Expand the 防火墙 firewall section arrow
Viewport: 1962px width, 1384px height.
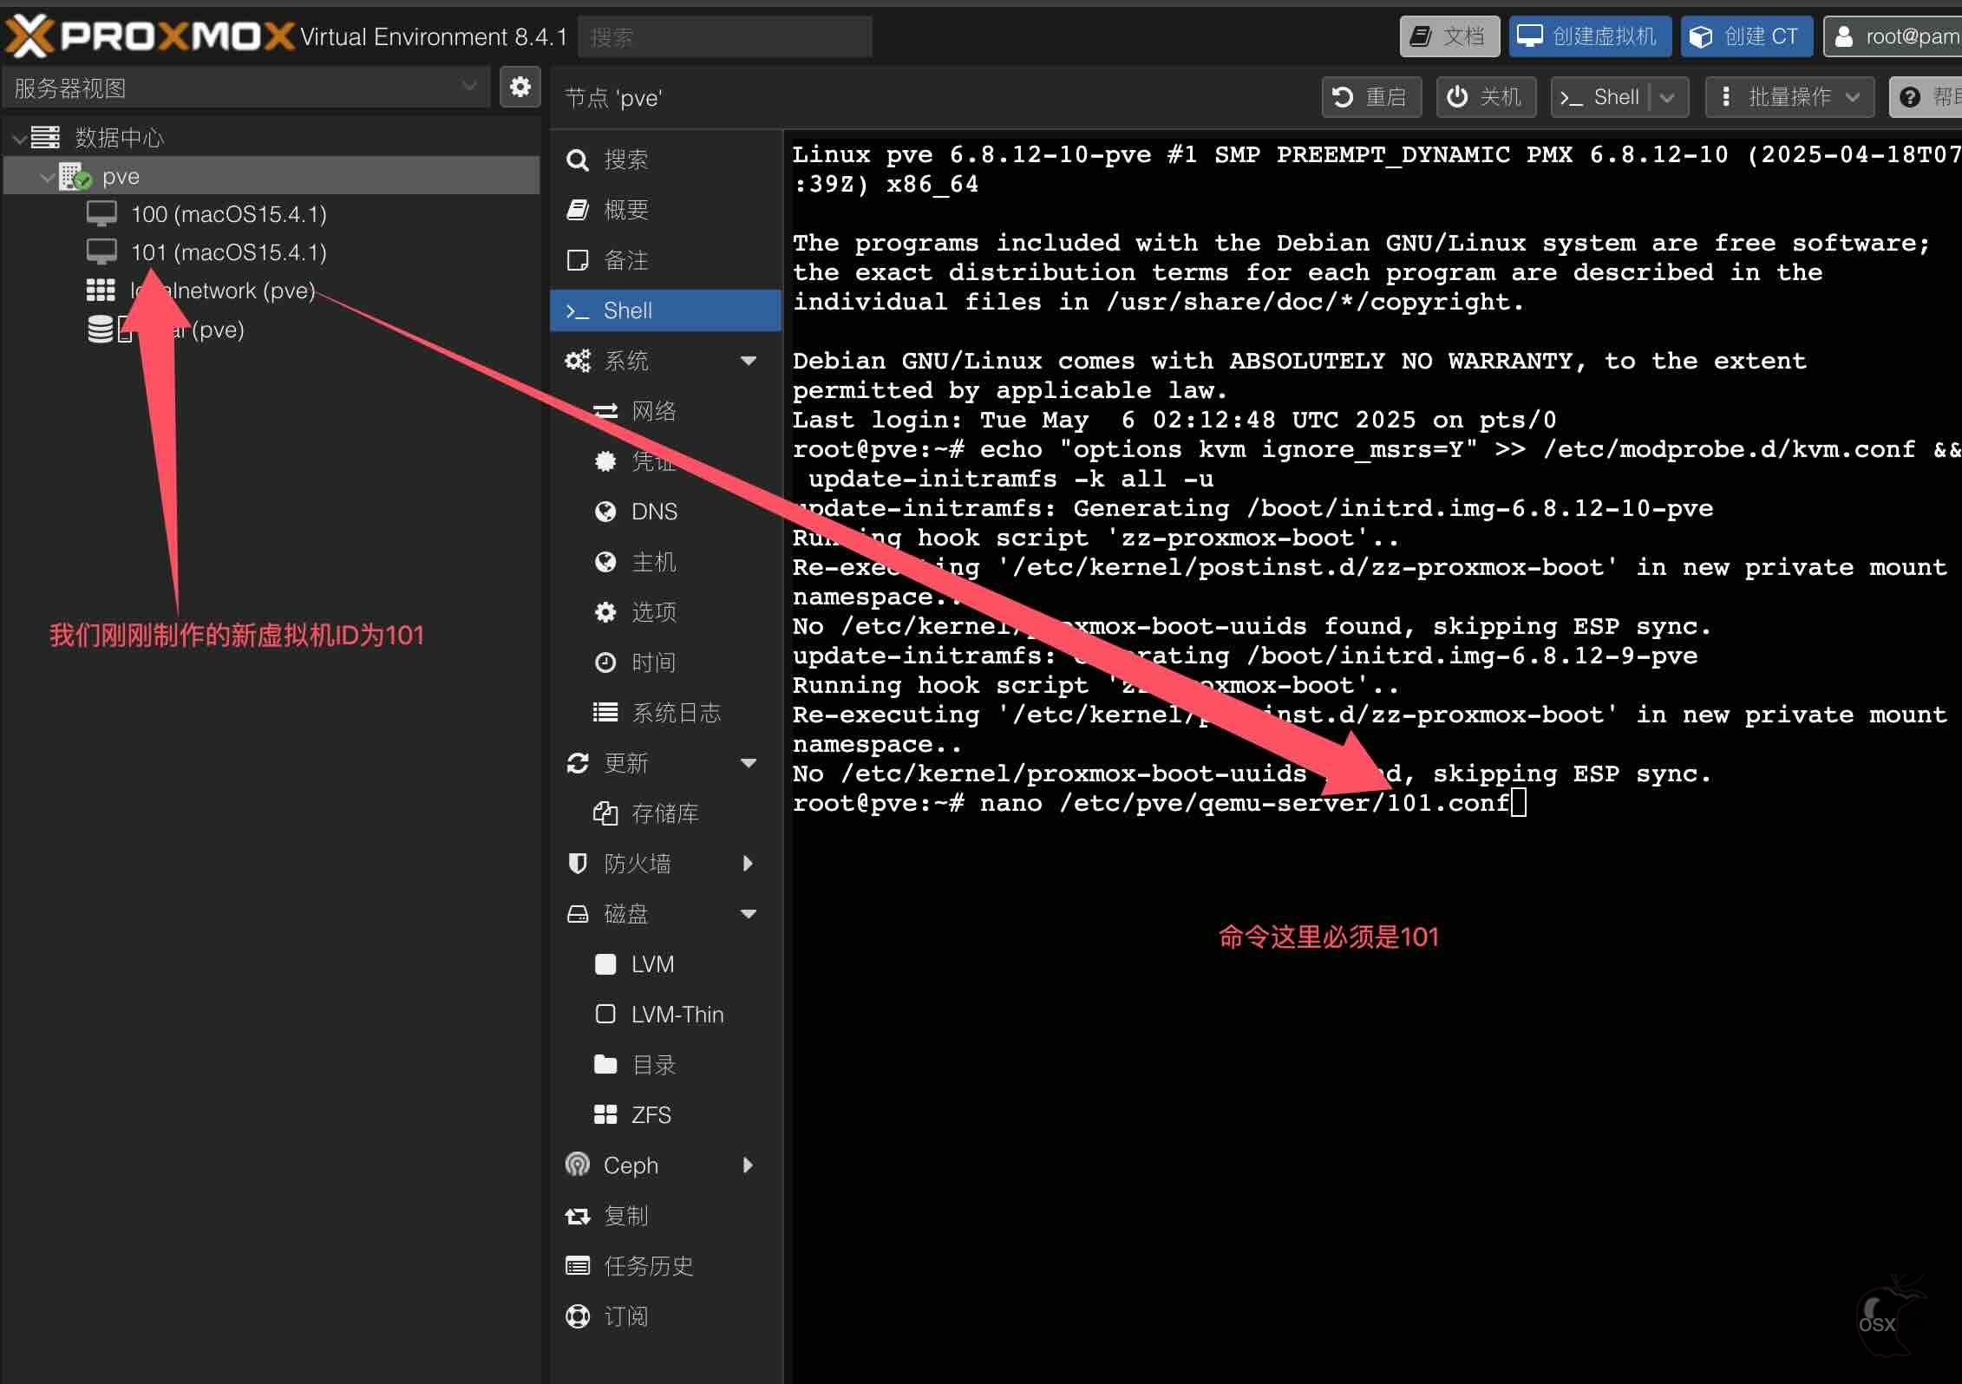(x=749, y=864)
